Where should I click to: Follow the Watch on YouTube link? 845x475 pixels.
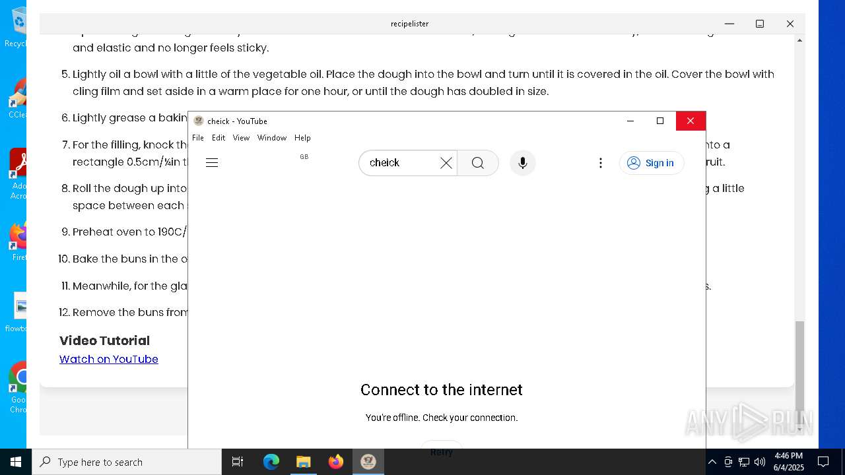click(x=109, y=359)
